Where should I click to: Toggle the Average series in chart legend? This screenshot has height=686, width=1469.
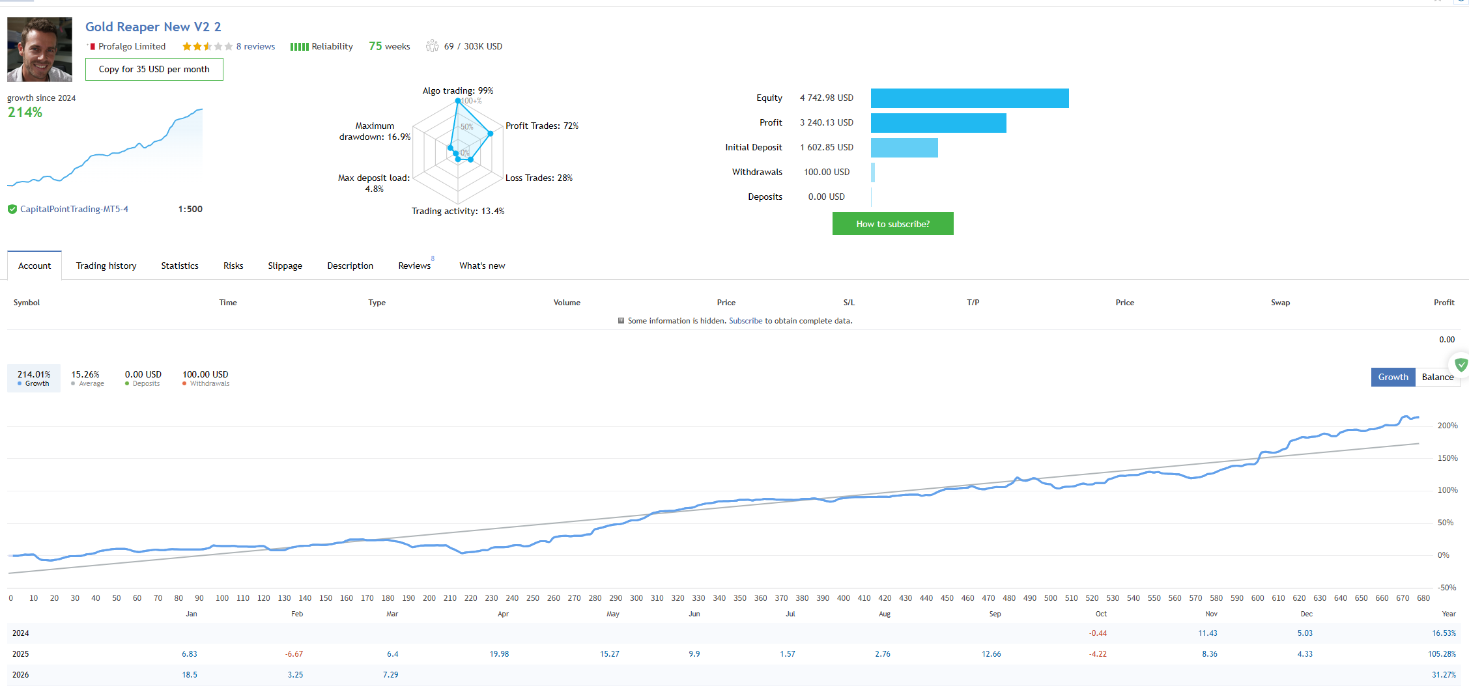tap(86, 378)
